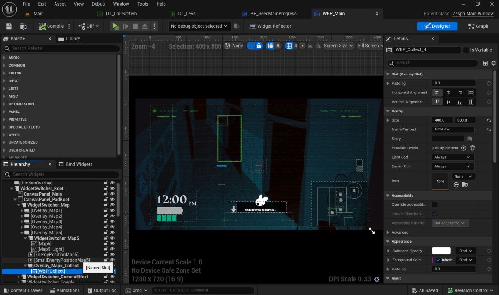Use selected asset arrow for Icon
Image resolution: width=499 pixels, height=295 pixels.
[x=456, y=185]
